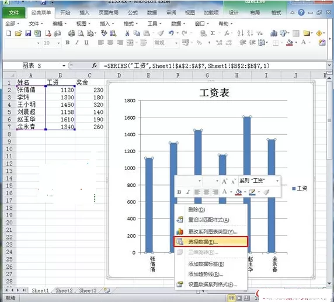Click the AutoSum sigma icon
Viewport: 334px width, 302px height.
point(213,33)
